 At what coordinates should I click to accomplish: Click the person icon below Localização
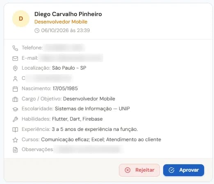[15, 79]
